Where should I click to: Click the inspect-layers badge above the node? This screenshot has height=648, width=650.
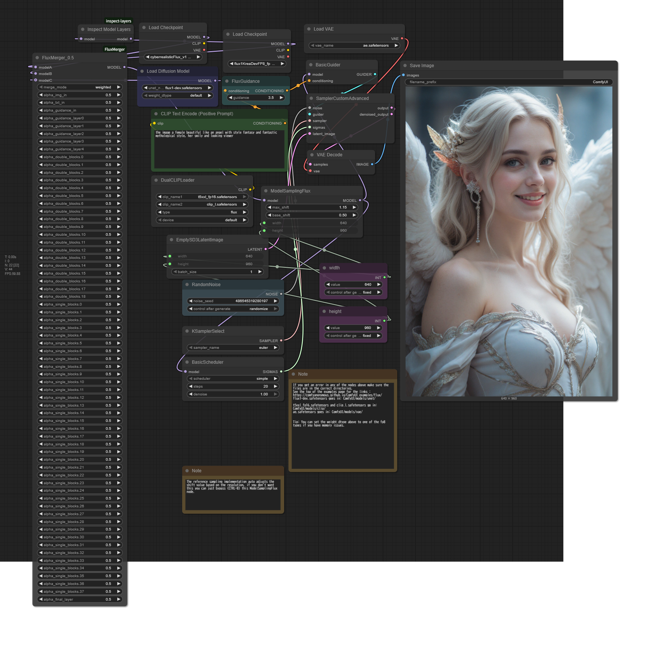[x=118, y=21]
